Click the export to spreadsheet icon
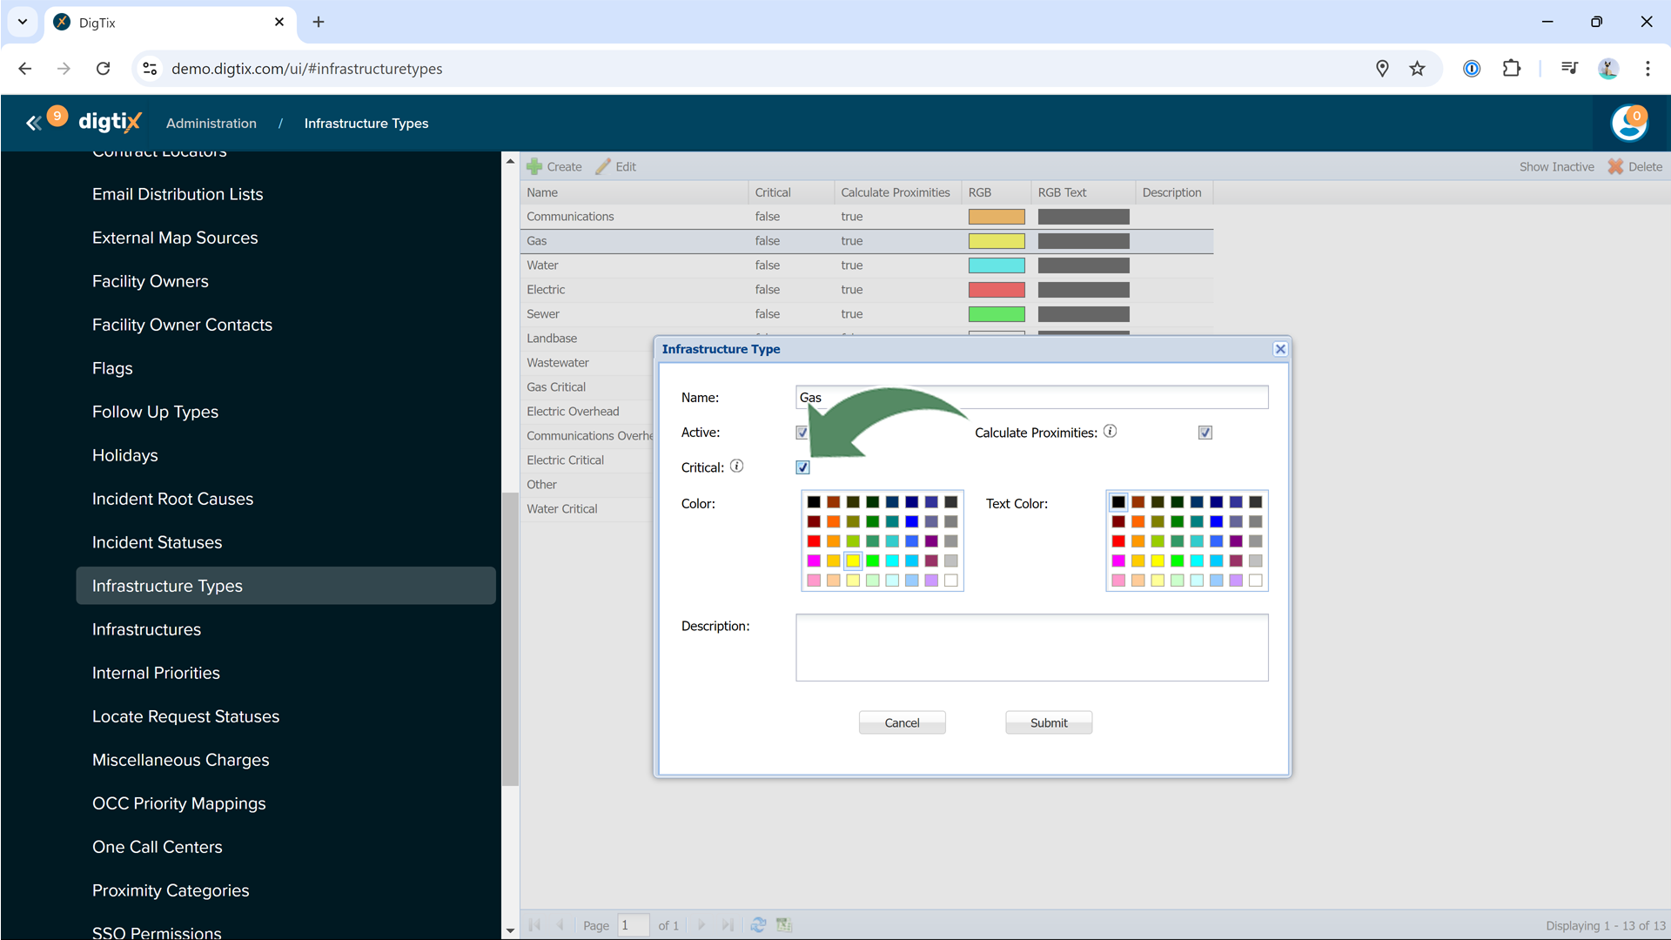The width and height of the screenshot is (1671, 940). 784,925
